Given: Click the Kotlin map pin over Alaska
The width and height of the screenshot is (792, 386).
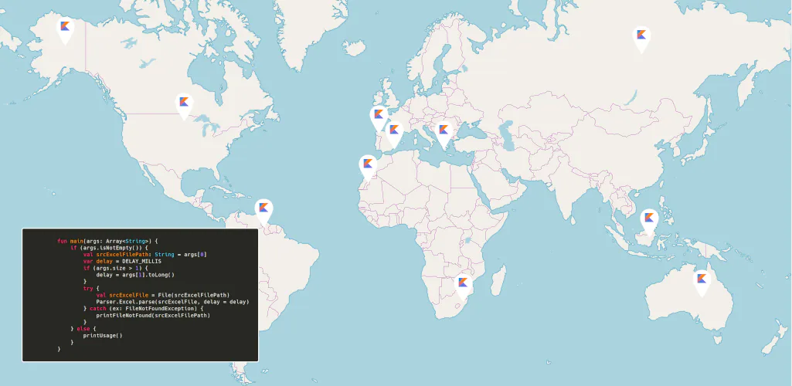Looking at the screenshot, I should point(65,30).
